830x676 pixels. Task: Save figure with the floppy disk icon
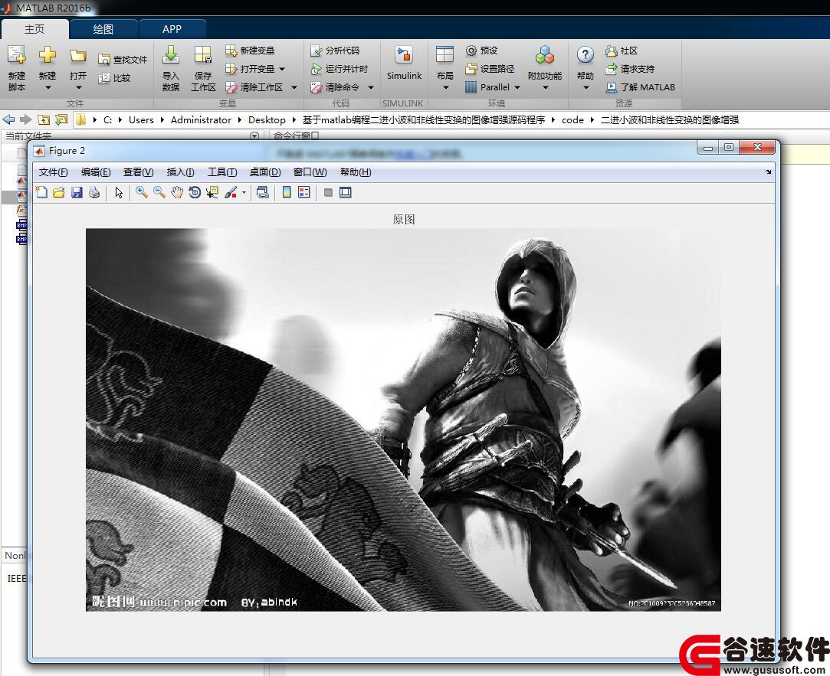tap(77, 192)
